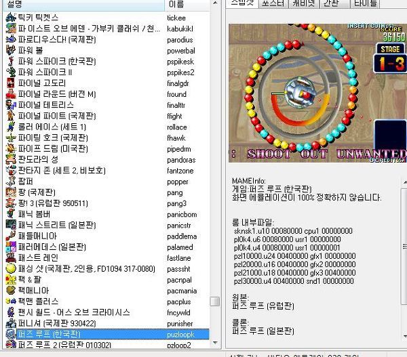The width and height of the screenshot is (407, 357).
Task: Click the 판도라의 성 icon
Action: click(11, 159)
